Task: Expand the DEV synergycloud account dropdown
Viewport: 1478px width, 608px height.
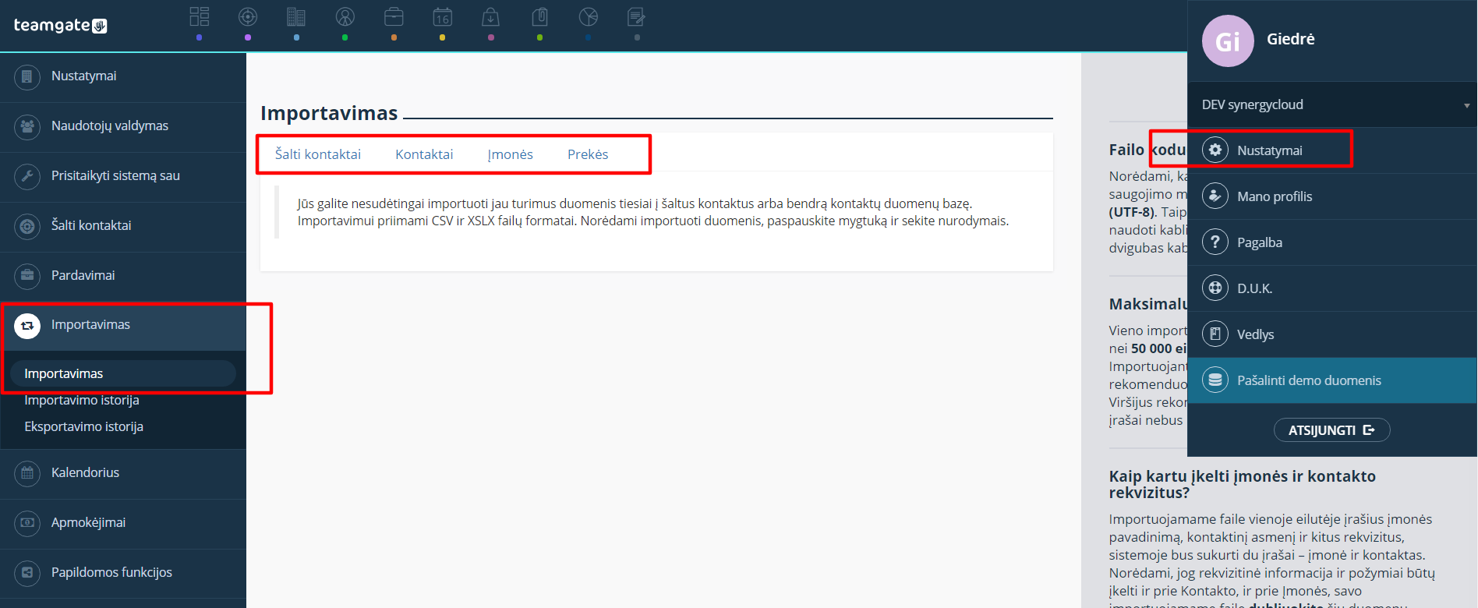Action: [x=1332, y=104]
